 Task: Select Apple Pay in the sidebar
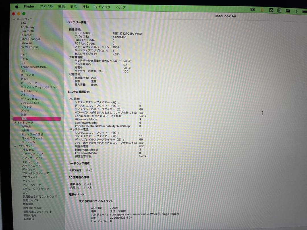click(27, 27)
